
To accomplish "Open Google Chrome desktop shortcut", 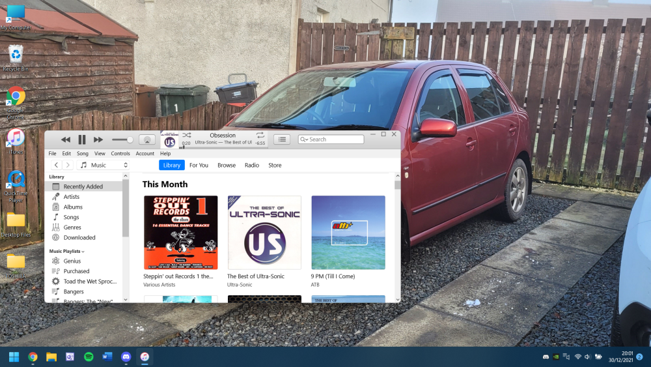I will click(x=16, y=103).
